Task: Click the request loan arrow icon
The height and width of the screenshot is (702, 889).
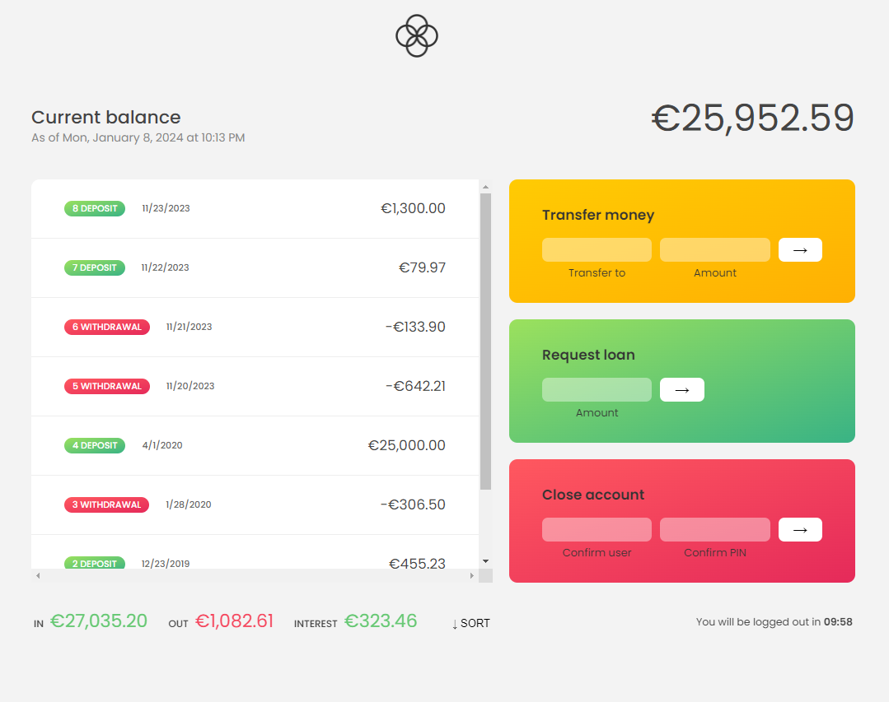Action: tap(681, 389)
